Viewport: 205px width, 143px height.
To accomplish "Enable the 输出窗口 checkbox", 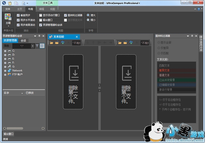I will tap(40, 20).
